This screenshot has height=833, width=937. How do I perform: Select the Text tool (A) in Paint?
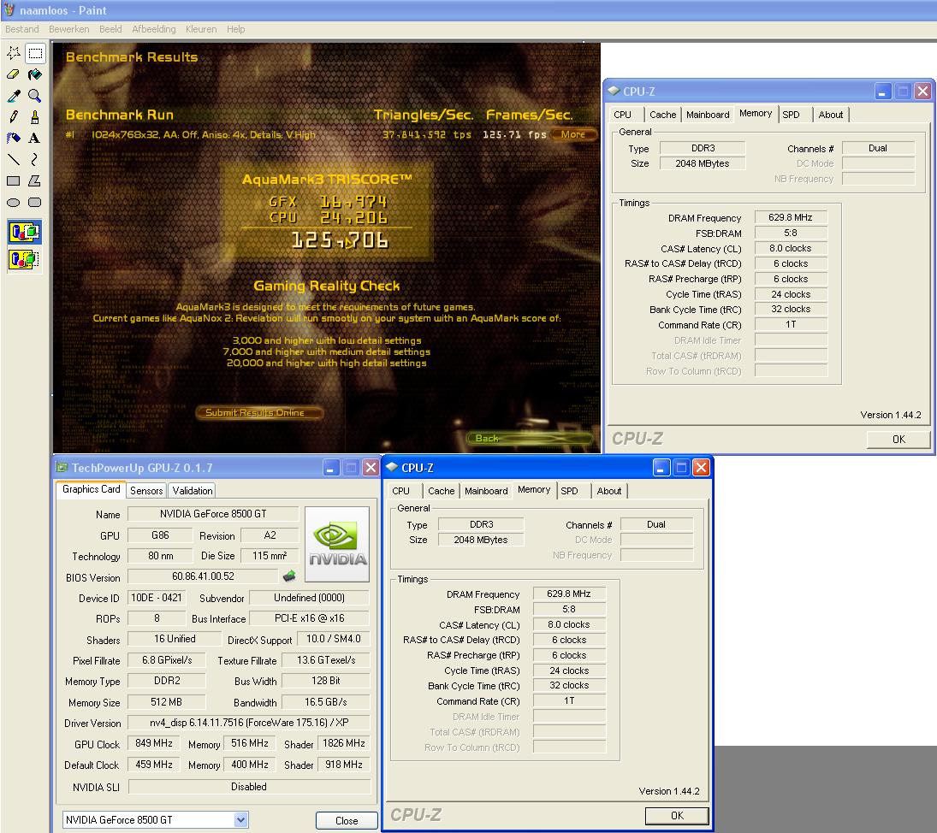coord(35,138)
